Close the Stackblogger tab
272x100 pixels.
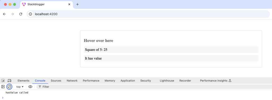(69, 4)
